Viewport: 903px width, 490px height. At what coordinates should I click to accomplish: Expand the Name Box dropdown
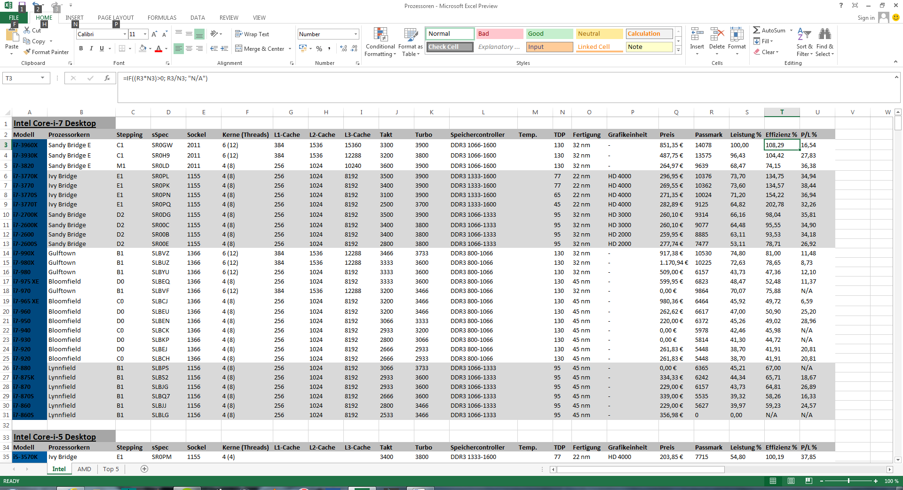[x=43, y=78]
